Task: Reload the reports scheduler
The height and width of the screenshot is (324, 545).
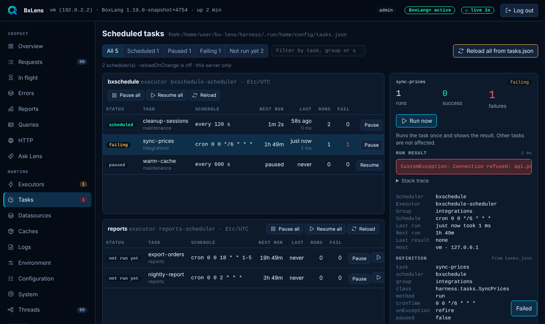Action: tap(363, 229)
